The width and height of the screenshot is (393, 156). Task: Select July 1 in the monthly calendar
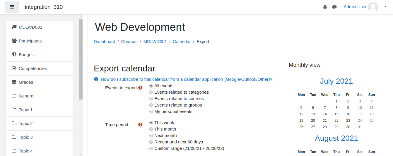[x=336, y=101]
